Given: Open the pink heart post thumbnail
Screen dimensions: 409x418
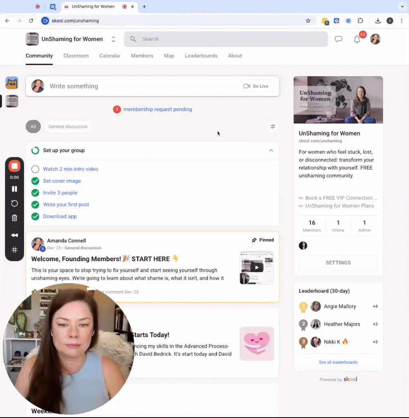Looking at the screenshot, I should pyautogui.click(x=257, y=344).
